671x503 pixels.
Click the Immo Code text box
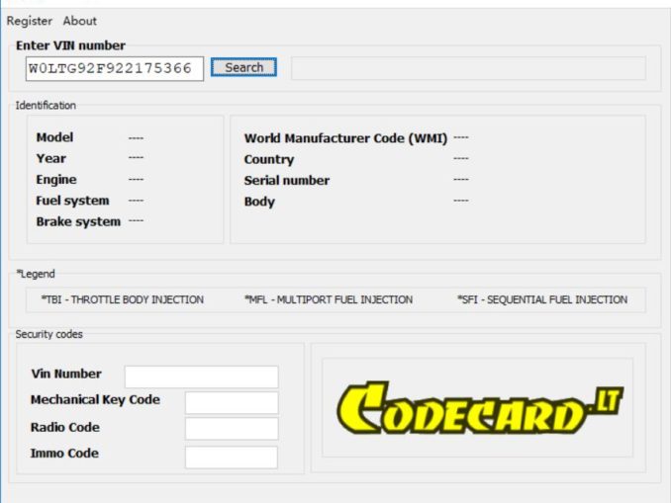point(231,456)
